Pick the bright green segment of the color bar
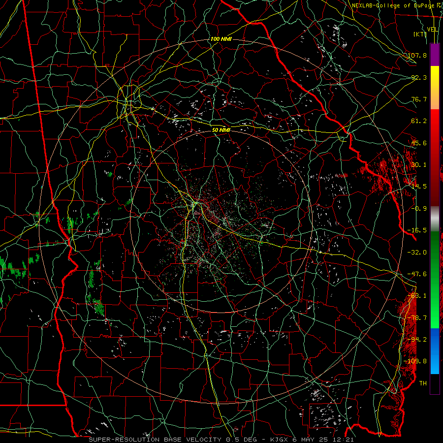This screenshot has height=443, width=443. [435, 316]
